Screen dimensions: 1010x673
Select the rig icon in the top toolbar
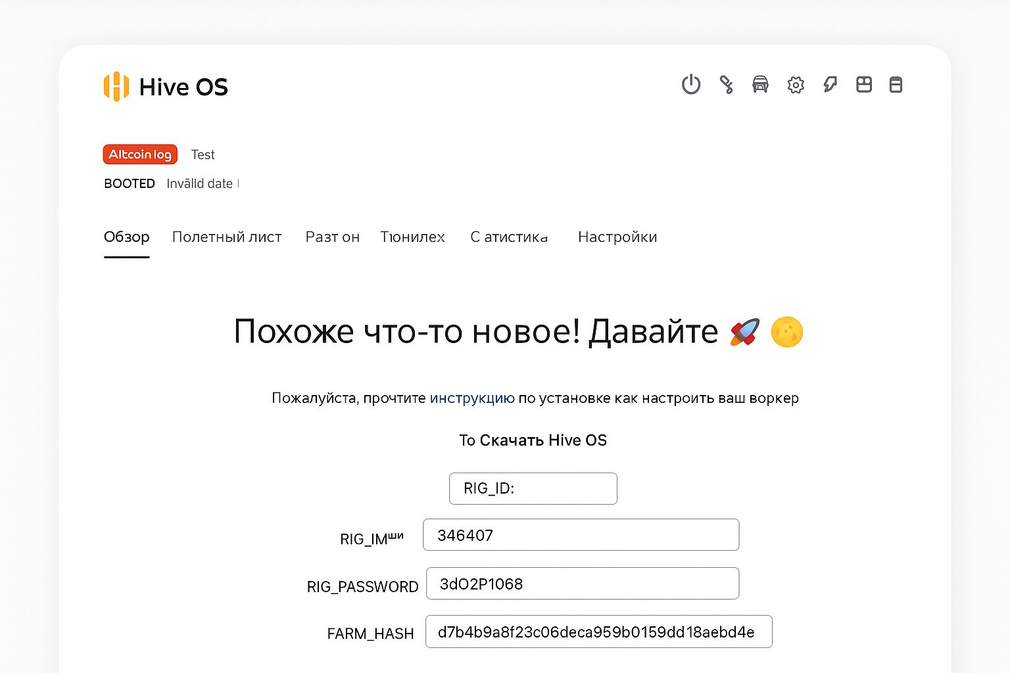tap(761, 85)
